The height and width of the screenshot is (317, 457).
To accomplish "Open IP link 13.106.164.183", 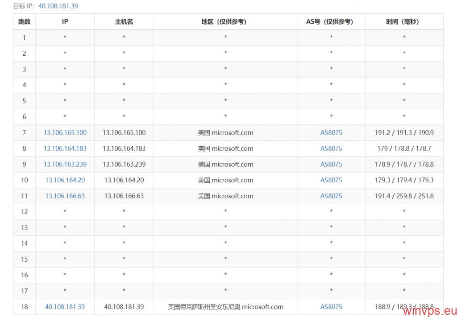I will (x=65, y=148).
